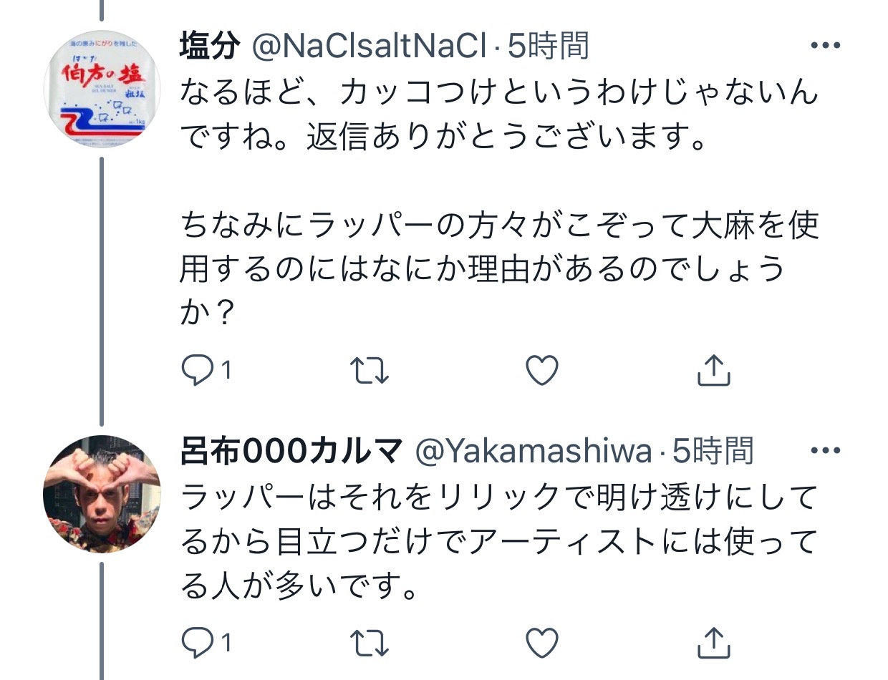Open more options for 呂布000カルマ's tweet
This screenshot has height=680, width=888.
[x=824, y=451]
